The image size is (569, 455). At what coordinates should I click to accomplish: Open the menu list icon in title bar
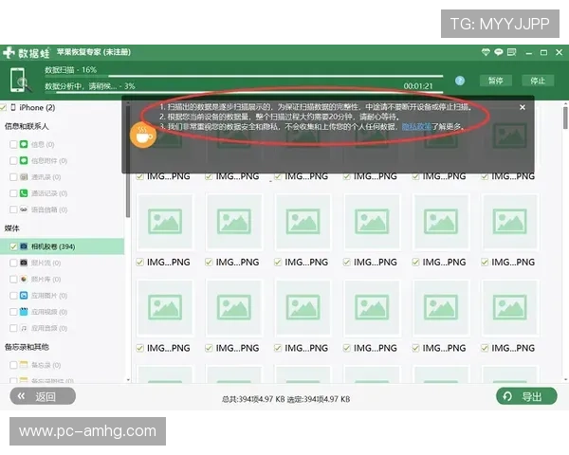click(x=512, y=53)
